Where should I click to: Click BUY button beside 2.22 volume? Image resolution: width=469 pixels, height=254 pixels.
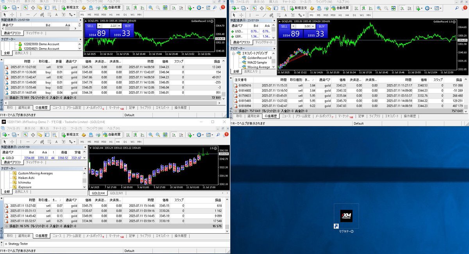pyautogui.click(x=127, y=26)
